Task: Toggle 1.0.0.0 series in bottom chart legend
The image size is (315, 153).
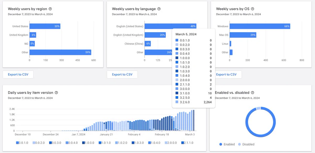Action: click(x=88, y=143)
